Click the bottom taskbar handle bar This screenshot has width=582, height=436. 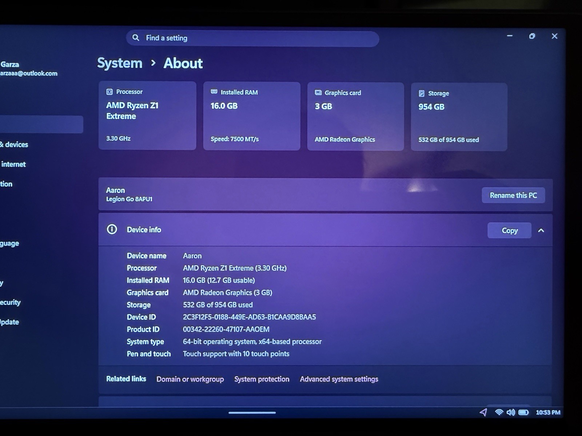click(252, 413)
